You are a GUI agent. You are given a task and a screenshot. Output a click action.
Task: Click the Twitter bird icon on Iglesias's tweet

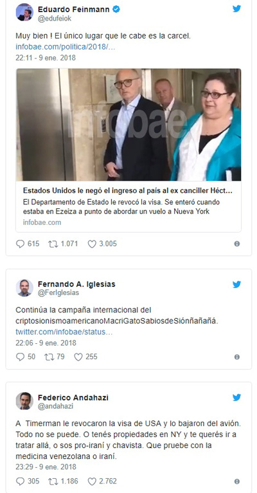[236, 284]
